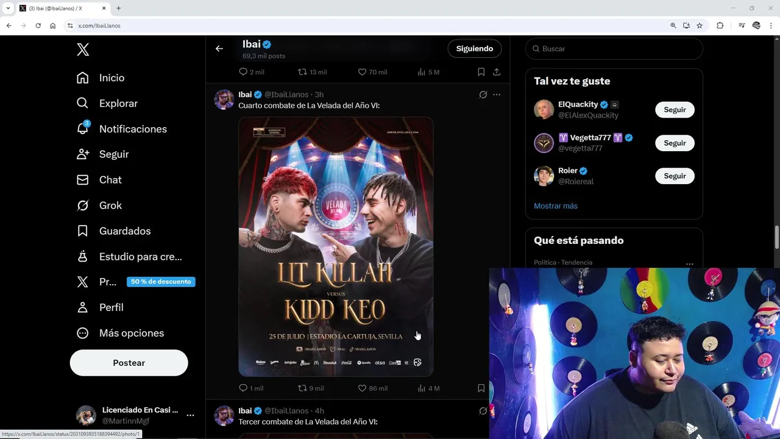The height and width of the screenshot is (439, 780).
Task: Share the post with 70 mil likes
Action: (x=497, y=72)
